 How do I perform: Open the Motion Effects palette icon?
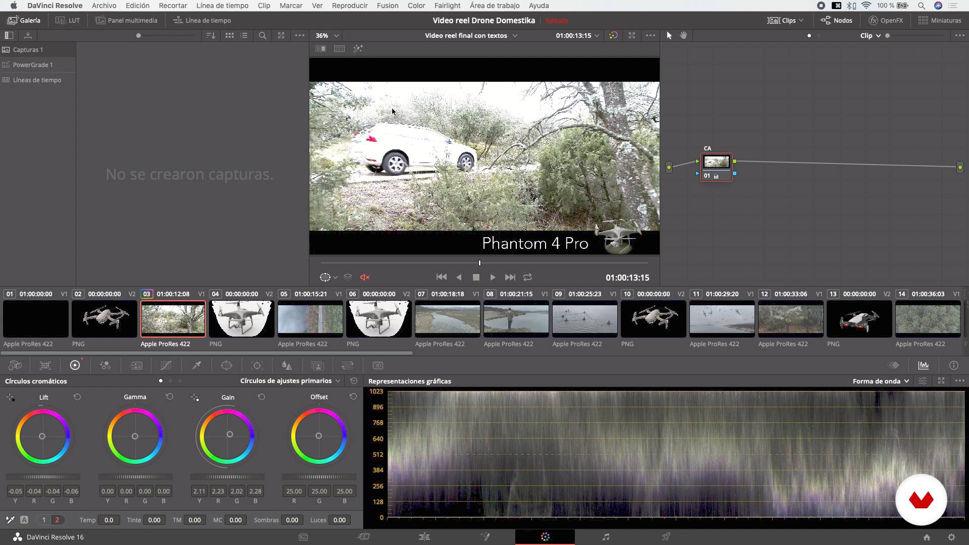coord(136,365)
